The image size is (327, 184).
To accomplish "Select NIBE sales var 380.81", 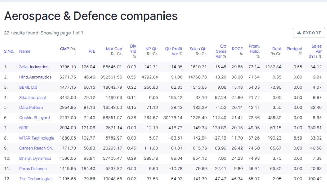I will click(x=315, y=128).
